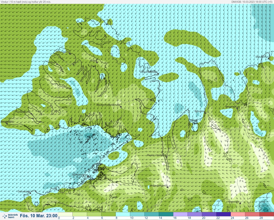The image size is (274, 220).
Task: Click the station dot at Bergstaðir
Action: tap(237, 108)
